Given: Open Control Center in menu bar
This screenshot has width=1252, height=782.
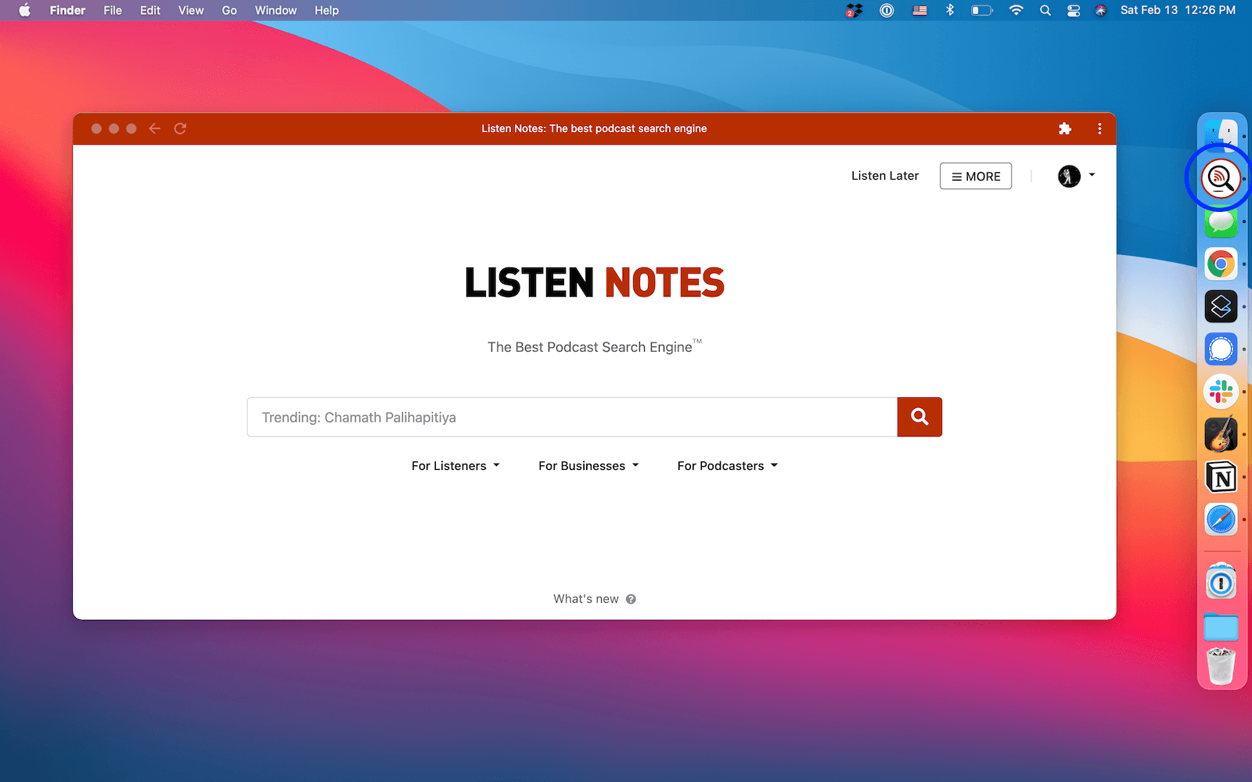Looking at the screenshot, I should [x=1074, y=10].
